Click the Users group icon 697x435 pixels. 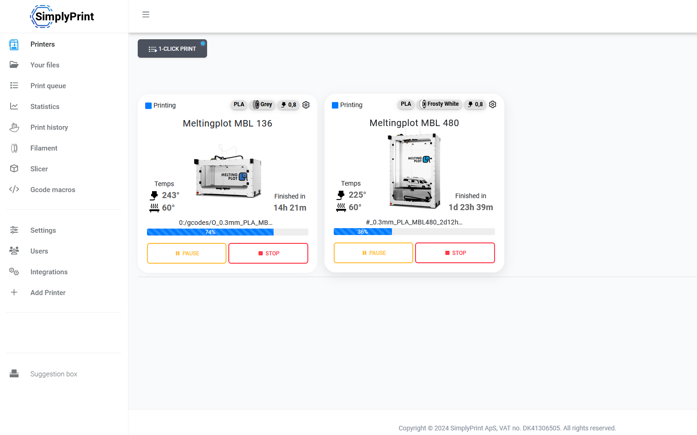pos(14,251)
